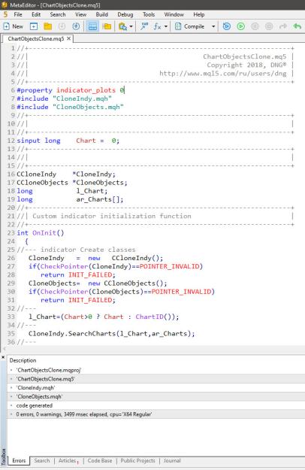This screenshot has height=470, width=305.
Task: Click line number 23 in the gutter
Action: click(x=11, y=233)
